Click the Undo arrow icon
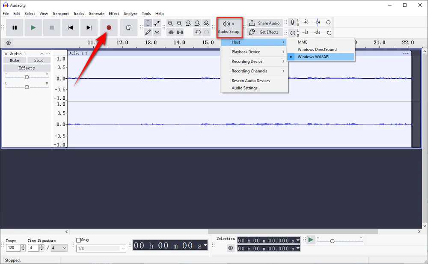The height and width of the screenshot is (264, 428). 198,32
